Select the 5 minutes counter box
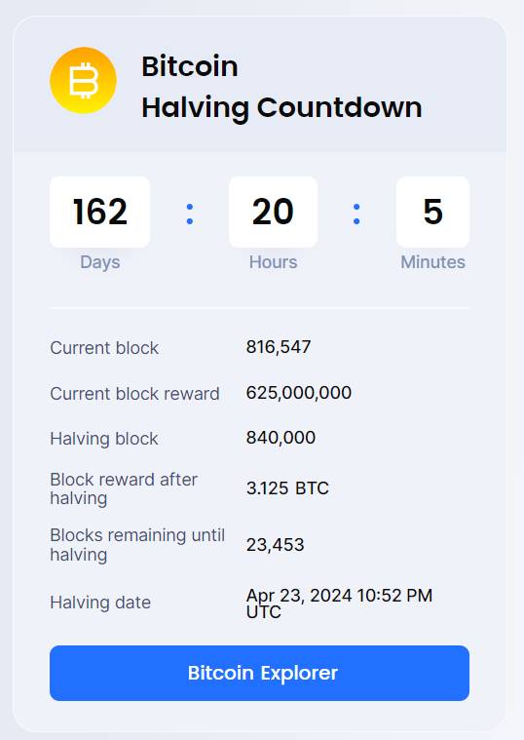 coord(432,212)
